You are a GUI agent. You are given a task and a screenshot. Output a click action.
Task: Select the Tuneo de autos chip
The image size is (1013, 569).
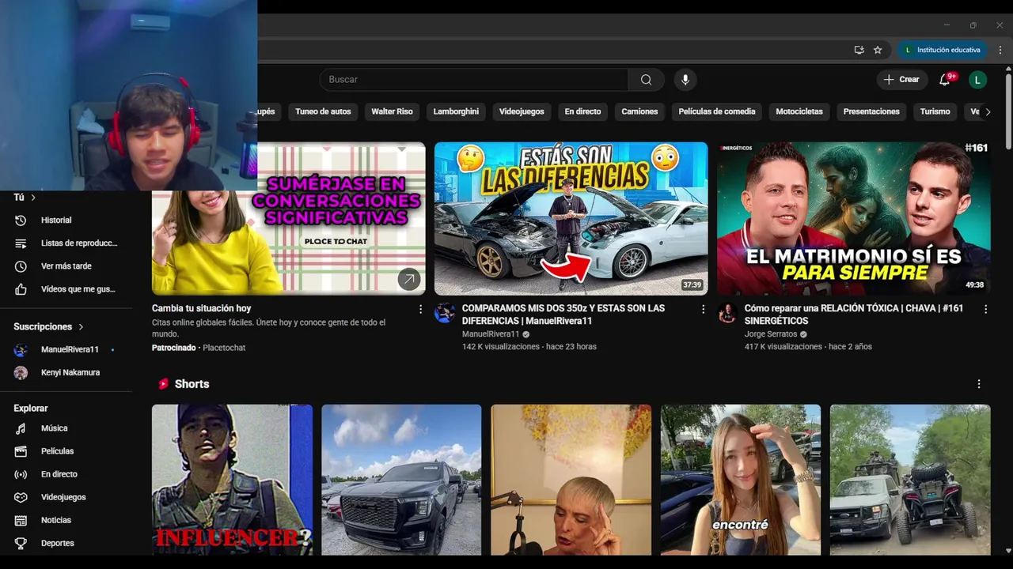(323, 111)
